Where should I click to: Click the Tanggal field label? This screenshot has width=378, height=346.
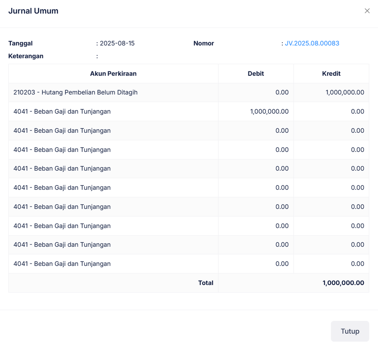click(x=20, y=43)
